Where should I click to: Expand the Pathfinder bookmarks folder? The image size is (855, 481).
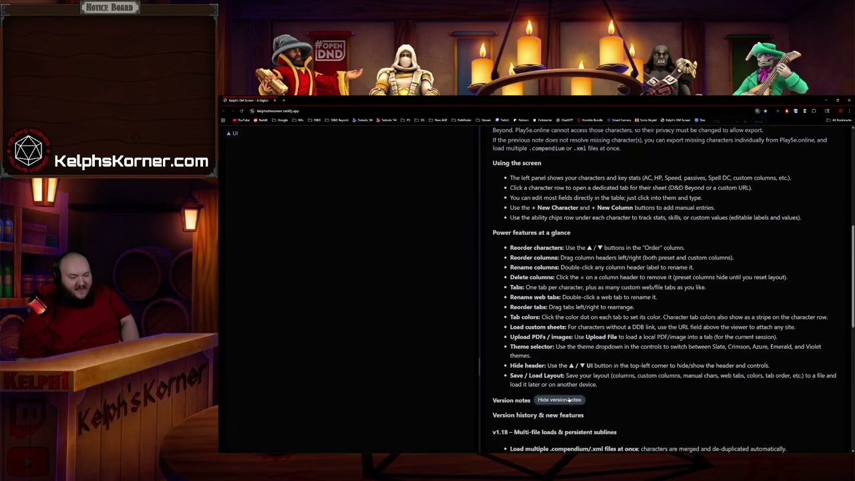click(462, 120)
